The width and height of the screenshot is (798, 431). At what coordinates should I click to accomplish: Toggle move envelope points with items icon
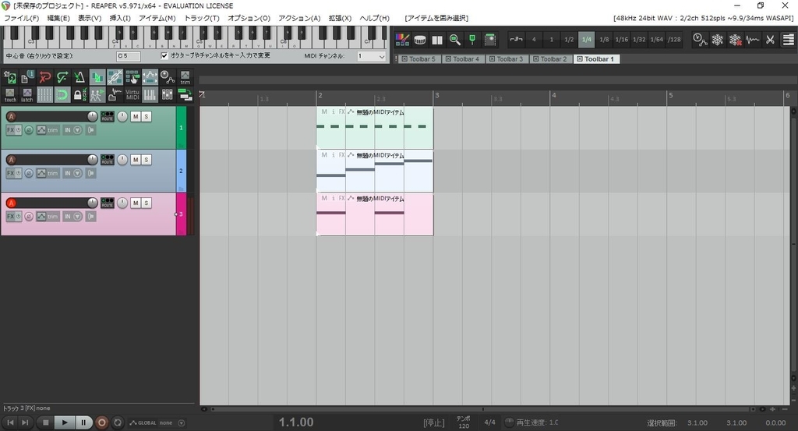150,77
